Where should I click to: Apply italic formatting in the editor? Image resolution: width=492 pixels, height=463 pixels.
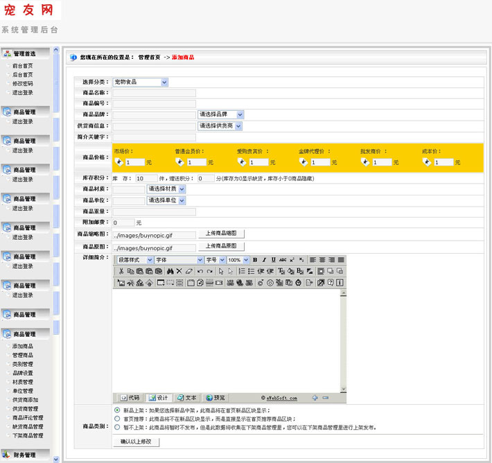(x=264, y=260)
